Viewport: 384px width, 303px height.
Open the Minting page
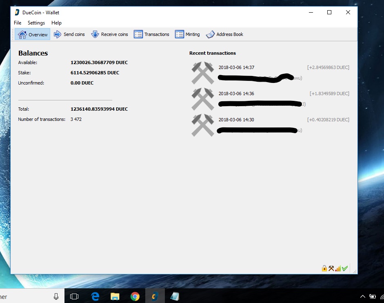click(x=188, y=34)
